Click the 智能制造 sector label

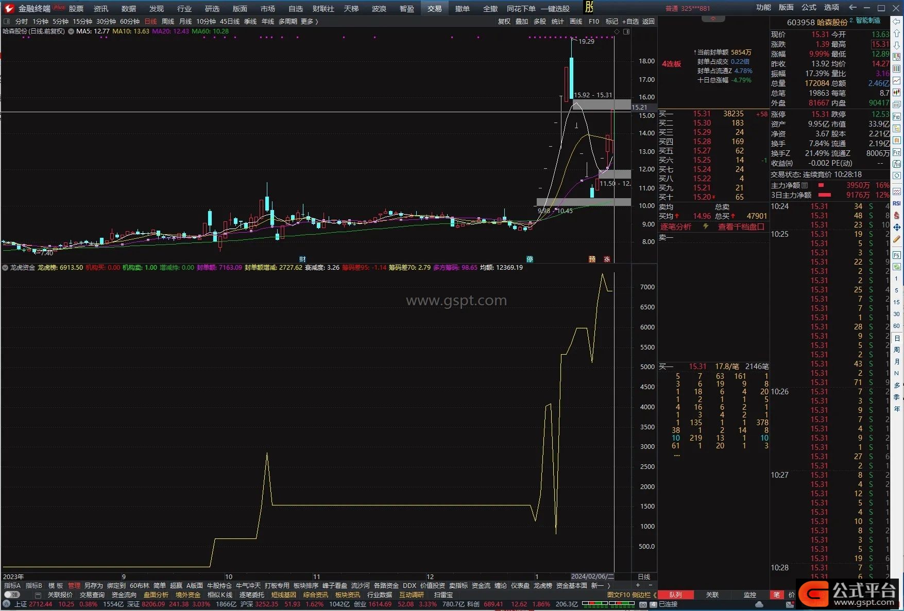click(868, 21)
